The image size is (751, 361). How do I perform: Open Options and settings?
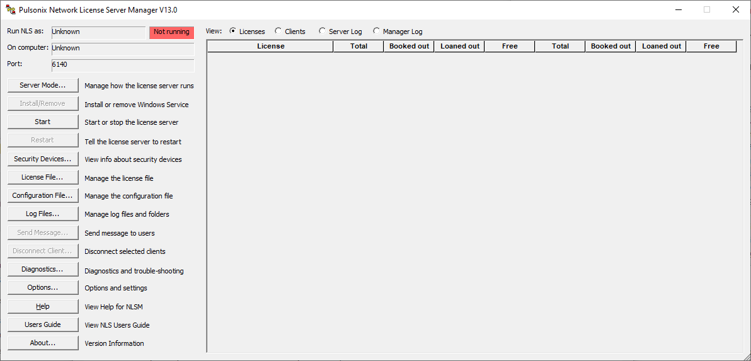(43, 287)
